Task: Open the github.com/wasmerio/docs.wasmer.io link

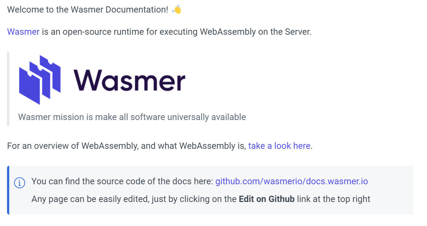Action: [x=291, y=181]
